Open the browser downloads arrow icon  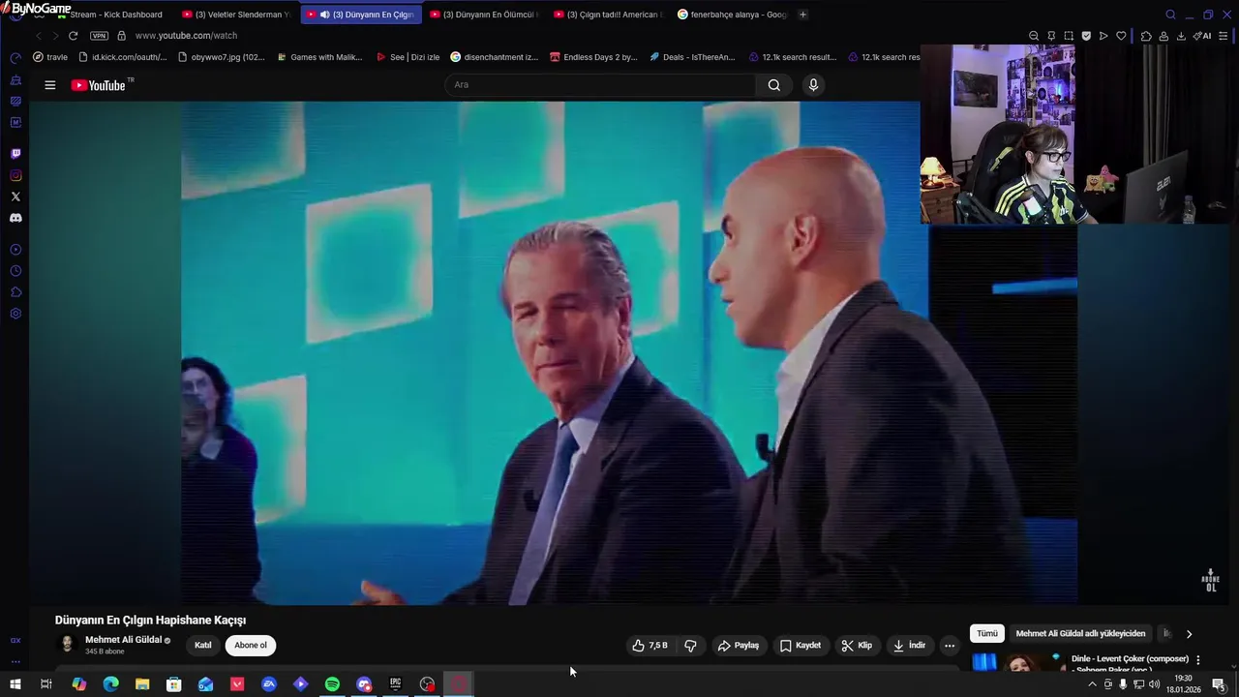(x=1181, y=36)
